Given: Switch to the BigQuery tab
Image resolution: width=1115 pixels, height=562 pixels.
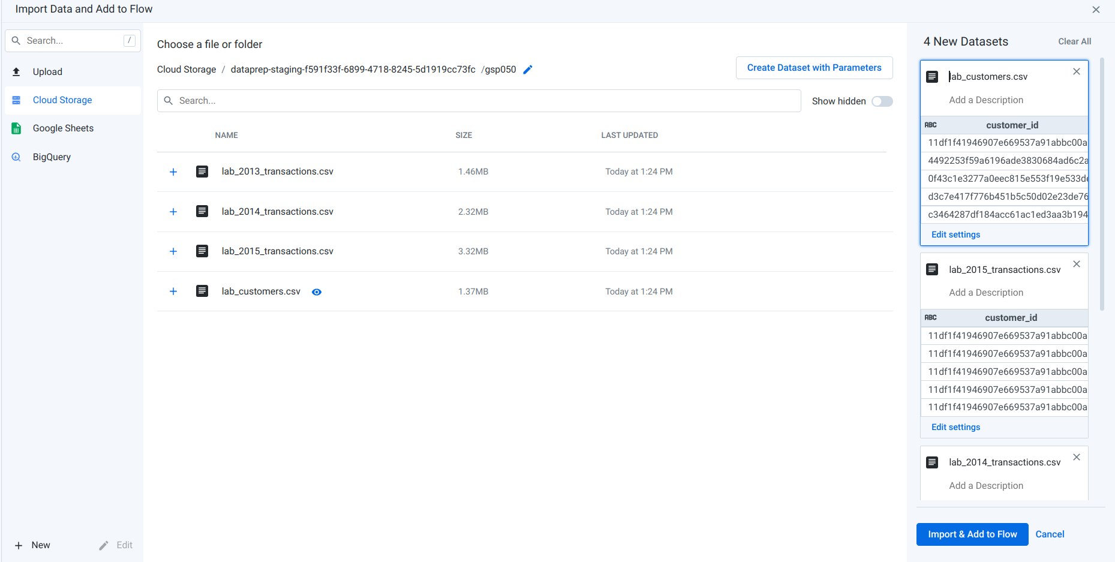Looking at the screenshot, I should 51,157.
